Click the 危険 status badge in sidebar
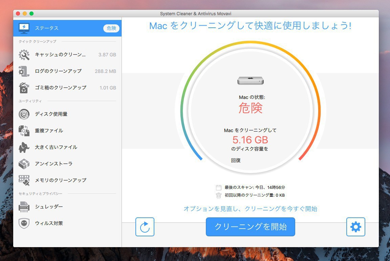Viewport: 390px width, 261px height. tap(111, 28)
